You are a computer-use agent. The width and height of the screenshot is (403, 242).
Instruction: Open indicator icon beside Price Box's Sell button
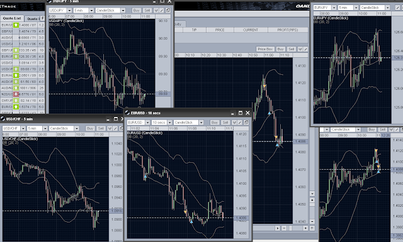[x=300, y=49]
